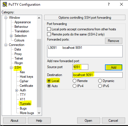Open the Host keys category
Screen dimensions: 128x126
tap(26, 77)
